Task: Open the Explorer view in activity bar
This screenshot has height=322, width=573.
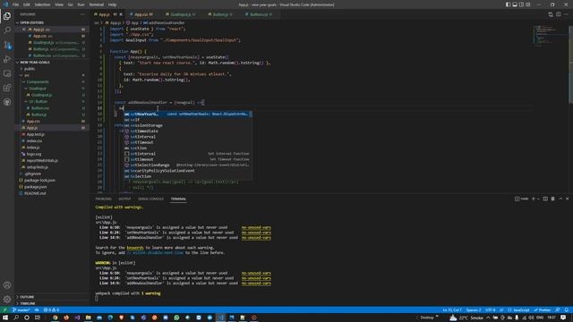Action: pyautogui.click(x=7, y=16)
